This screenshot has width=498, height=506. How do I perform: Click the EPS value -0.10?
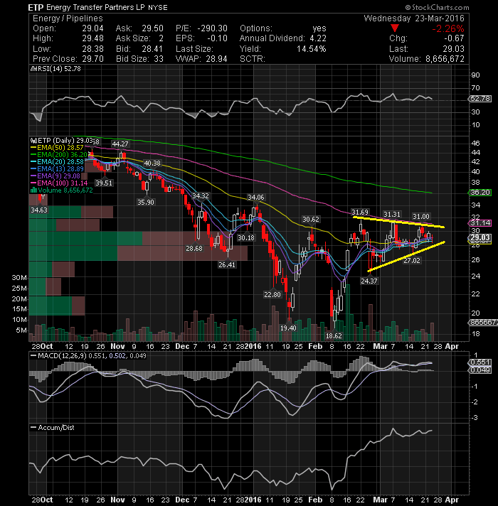tap(217, 38)
